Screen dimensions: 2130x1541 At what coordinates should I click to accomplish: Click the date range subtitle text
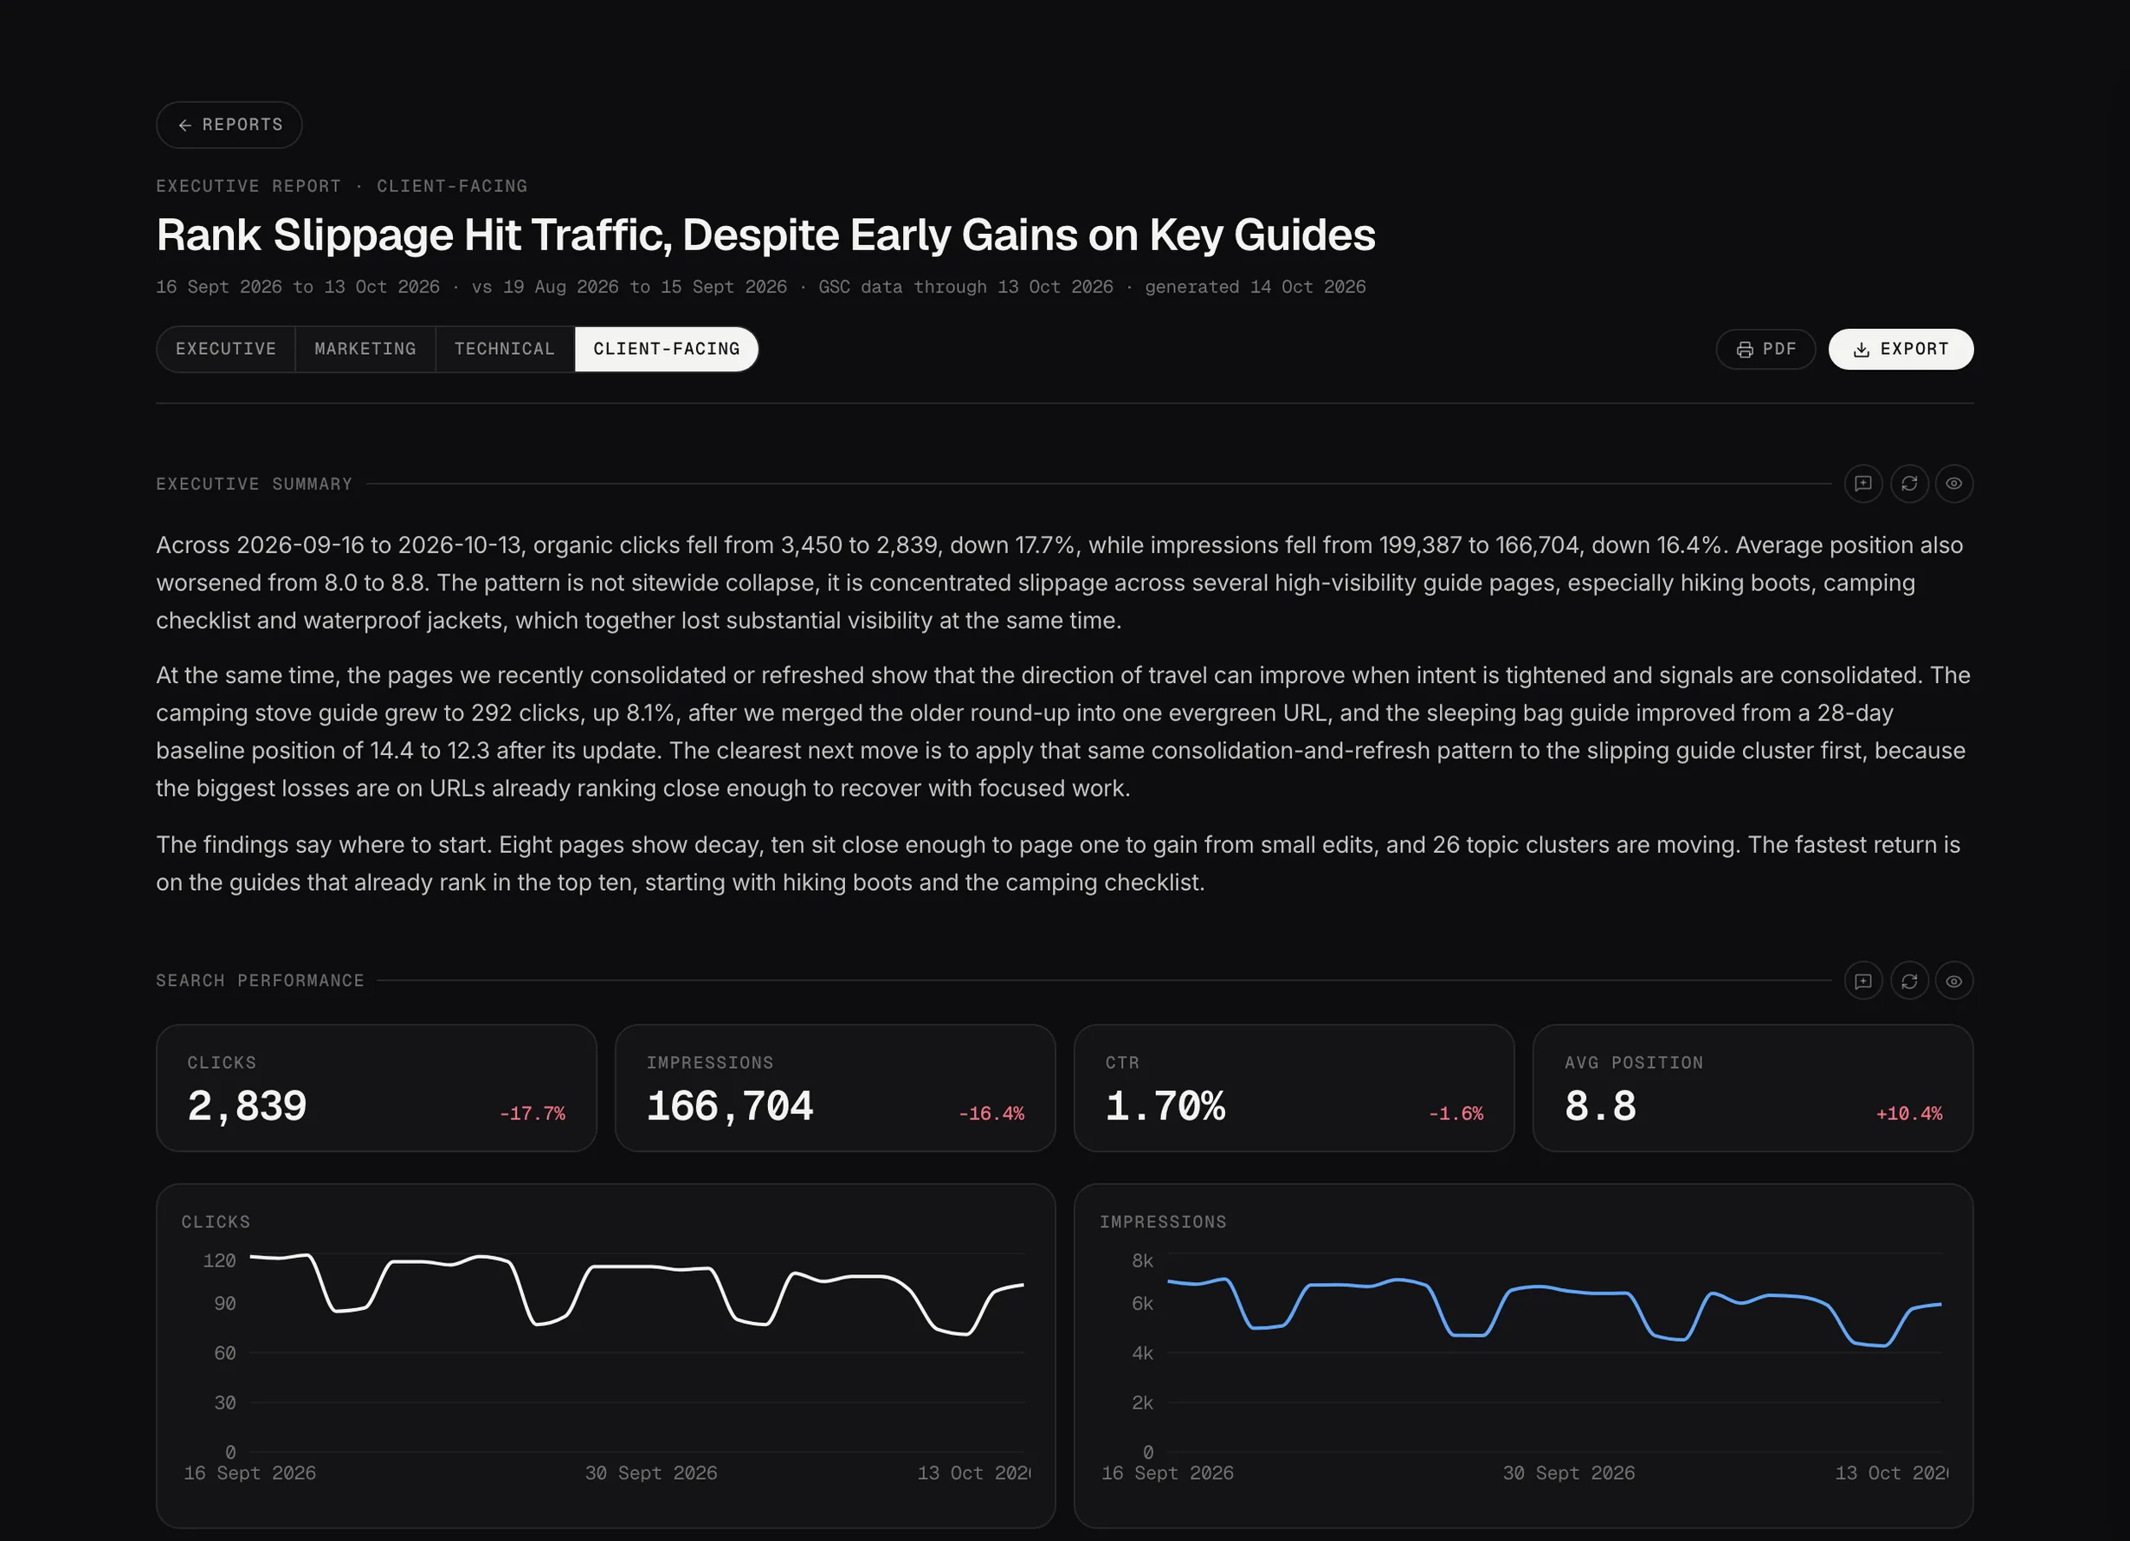761,287
